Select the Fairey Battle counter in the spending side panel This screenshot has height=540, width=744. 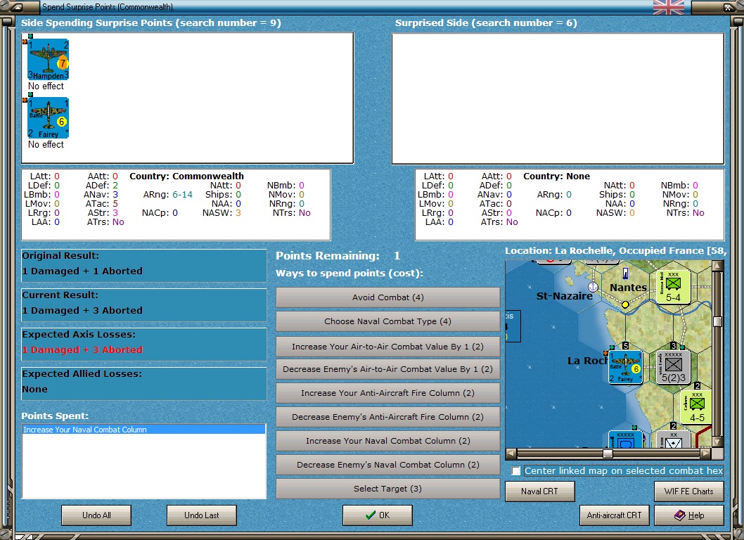[x=49, y=117]
